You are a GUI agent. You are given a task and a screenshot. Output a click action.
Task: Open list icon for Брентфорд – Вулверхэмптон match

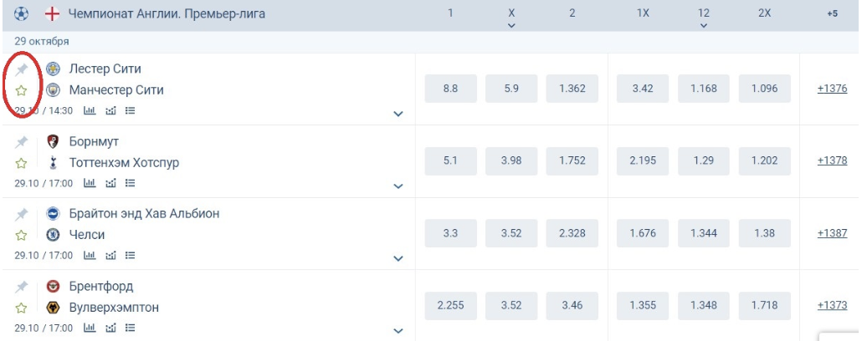tap(131, 328)
